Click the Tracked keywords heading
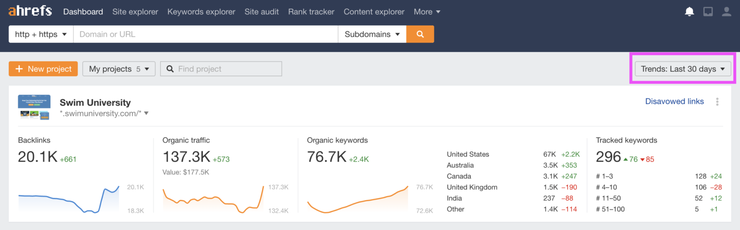Viewport: 740px width, 230px height. [627, 140]
